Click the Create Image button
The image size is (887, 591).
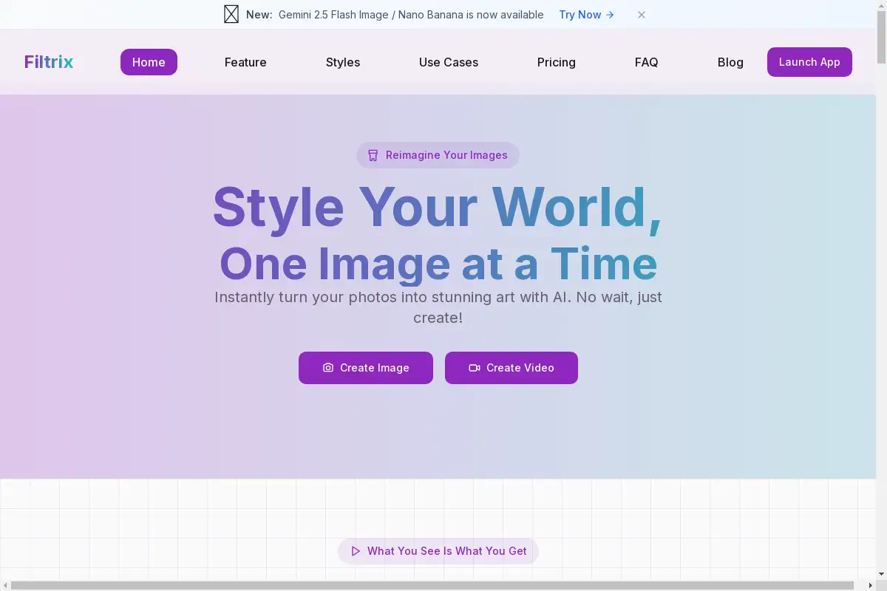click(x=366, y=368)
